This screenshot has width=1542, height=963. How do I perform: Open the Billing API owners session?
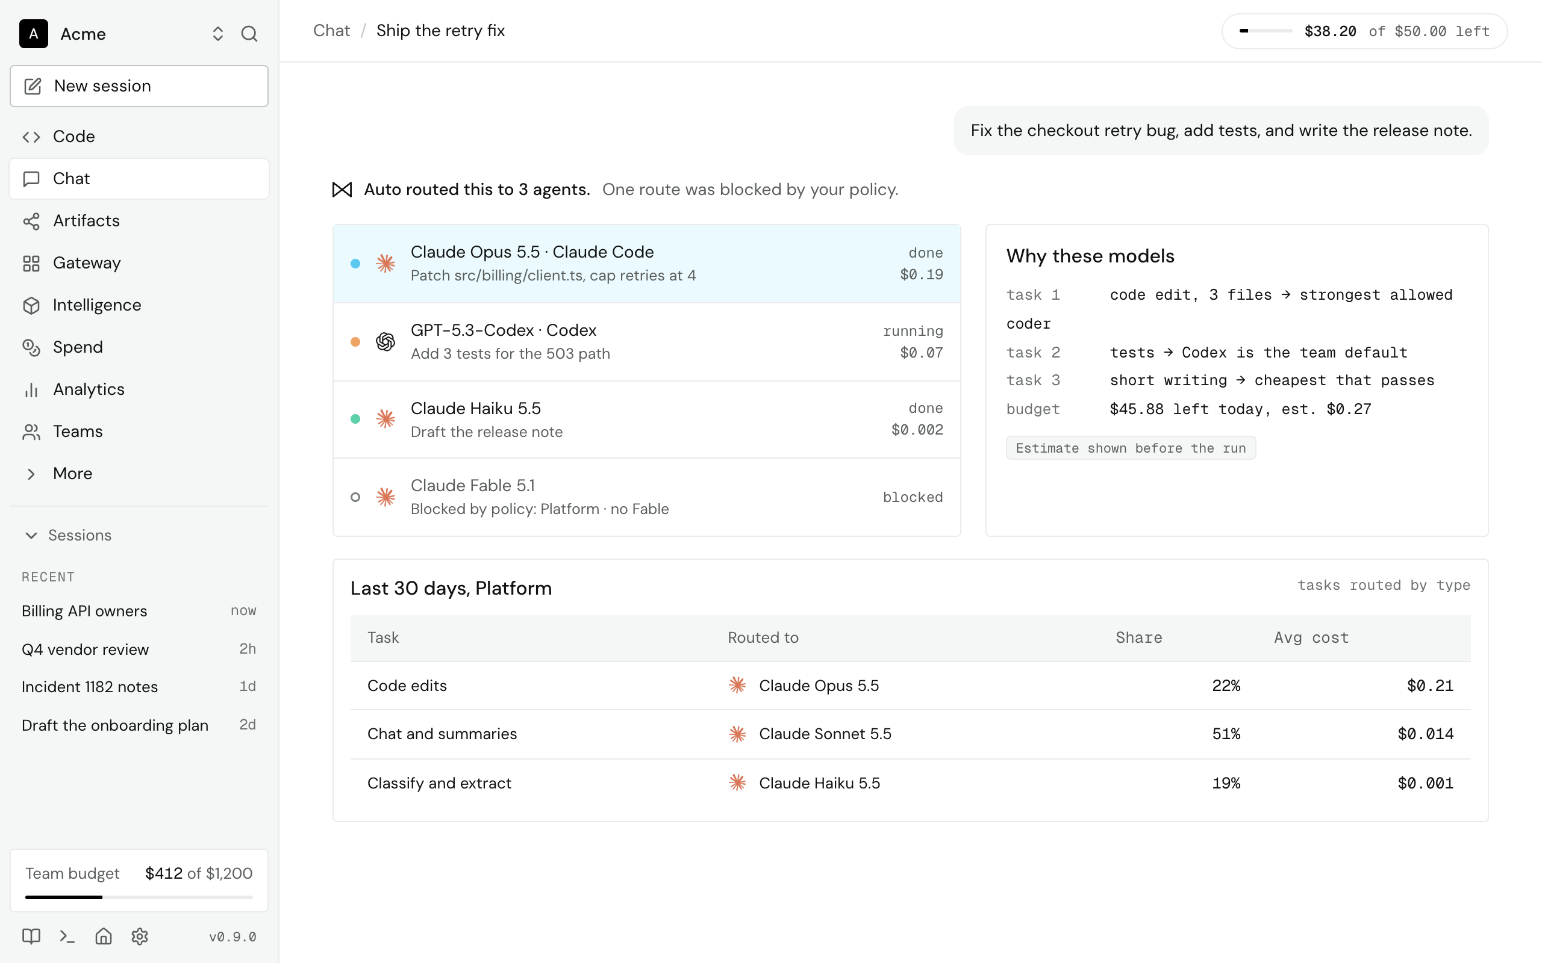[x=139, y=611]
